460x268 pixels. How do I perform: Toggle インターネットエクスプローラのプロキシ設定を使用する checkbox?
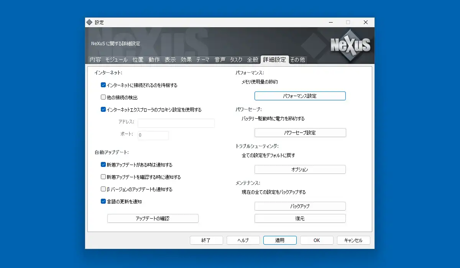pyautogui.click(x=103, y=109)
